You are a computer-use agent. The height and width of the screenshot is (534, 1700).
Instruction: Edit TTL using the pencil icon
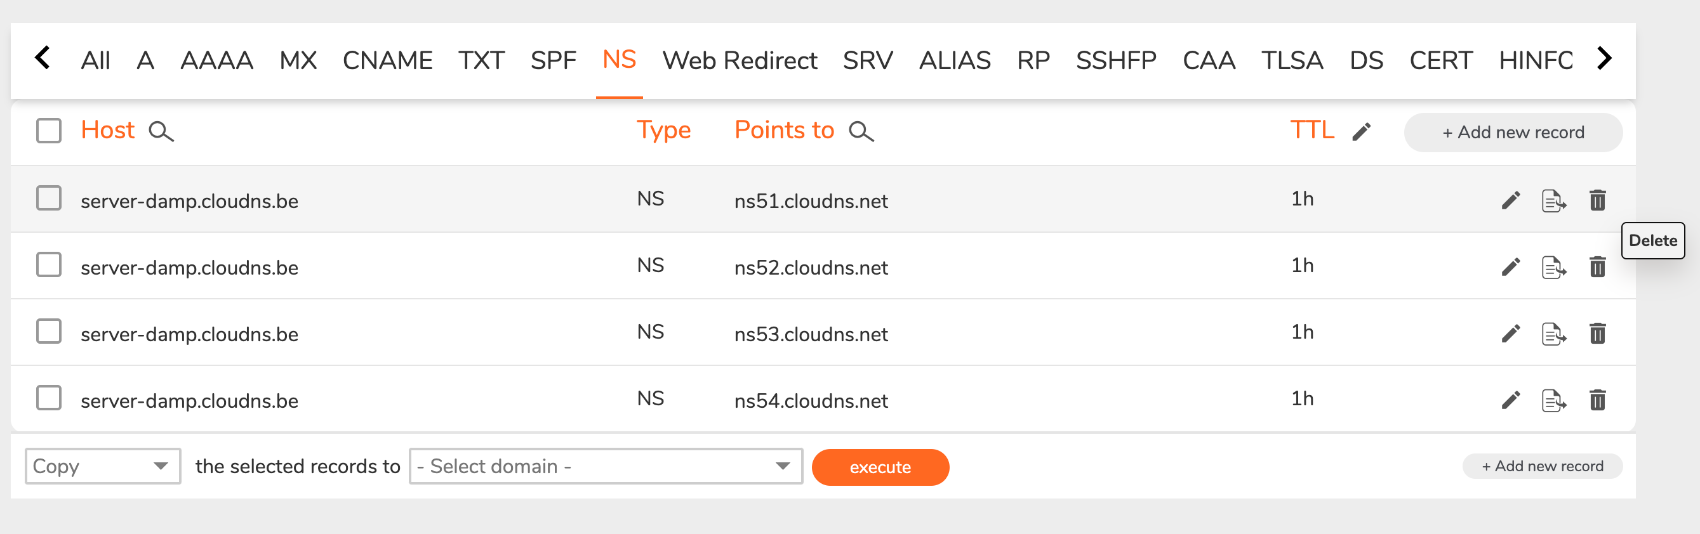[x=1362, y=131]
